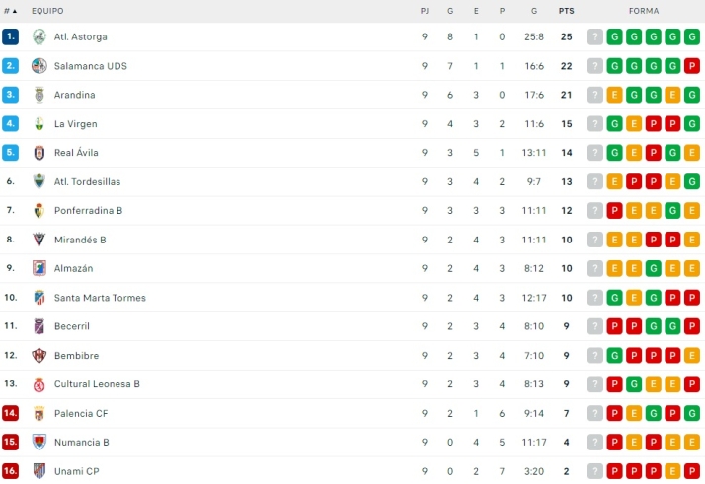Open the Ponferradina B team link
The image size is (705, 484).
tap(89, 211)
